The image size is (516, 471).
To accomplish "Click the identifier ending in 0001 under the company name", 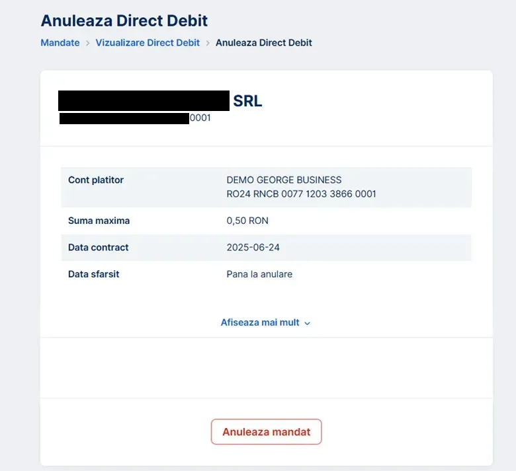I will 135,118.
